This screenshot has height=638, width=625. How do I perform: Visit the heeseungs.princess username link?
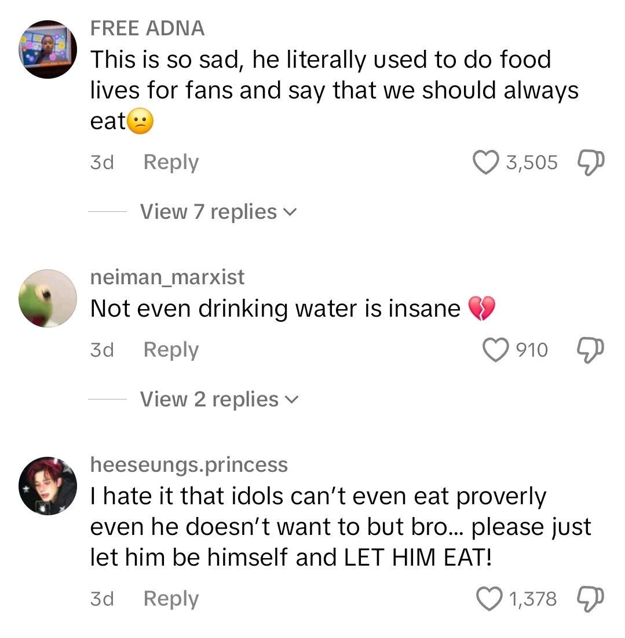coord(189,464)
